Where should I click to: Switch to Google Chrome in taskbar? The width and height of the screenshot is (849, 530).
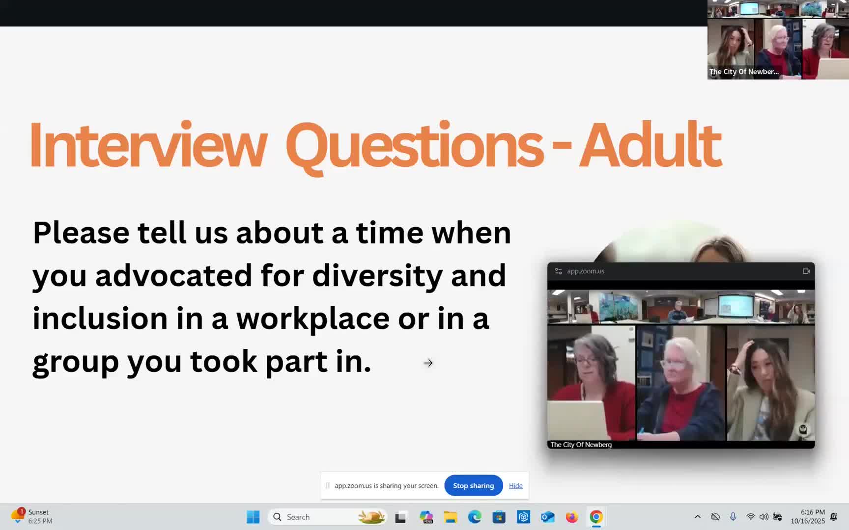point(596,517)
